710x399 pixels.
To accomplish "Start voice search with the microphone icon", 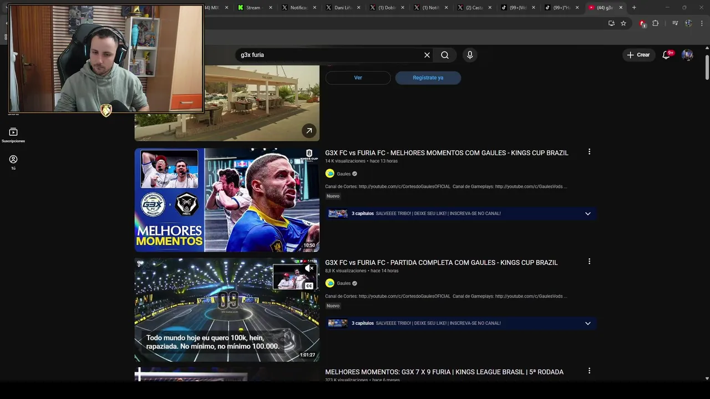I will 470,55.
